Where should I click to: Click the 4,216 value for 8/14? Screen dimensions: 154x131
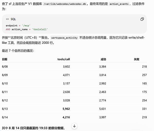click(x=66, y=117)
